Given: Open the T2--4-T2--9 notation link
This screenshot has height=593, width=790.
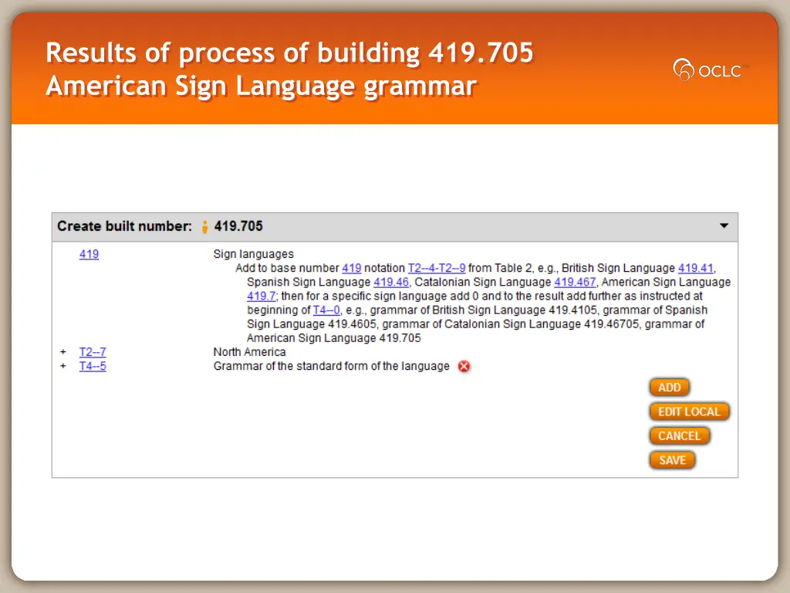Looking at the screenshot, I should 436,268.
